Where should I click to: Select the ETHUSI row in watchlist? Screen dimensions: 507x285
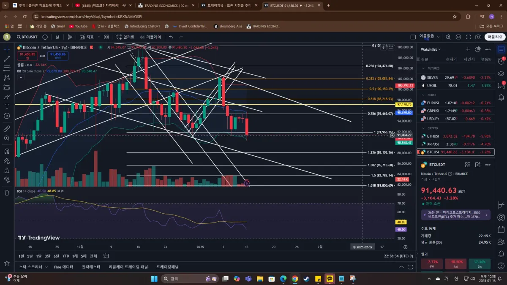pos(455,136)
